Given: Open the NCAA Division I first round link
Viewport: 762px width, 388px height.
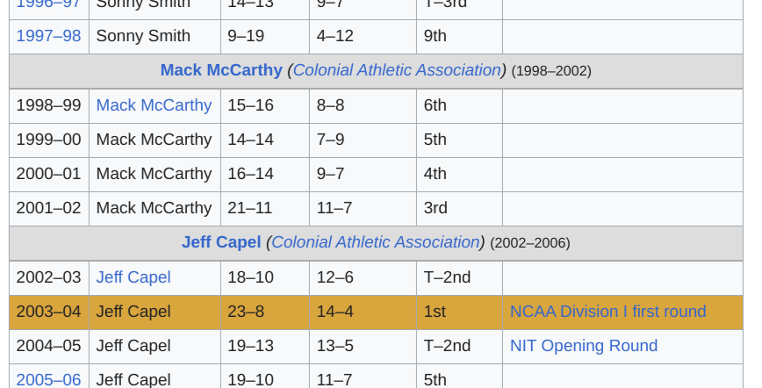Looking at the screenshot, I should pyautogui.click(x=607, y=312).
